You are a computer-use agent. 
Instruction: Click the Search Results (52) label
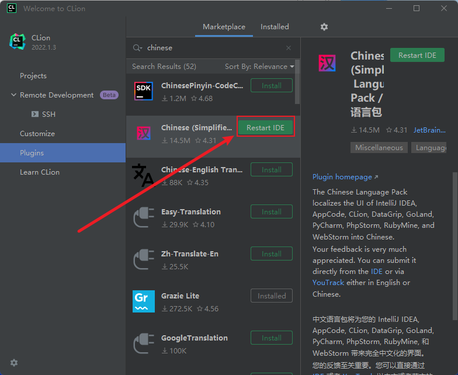tap(164, 67)
